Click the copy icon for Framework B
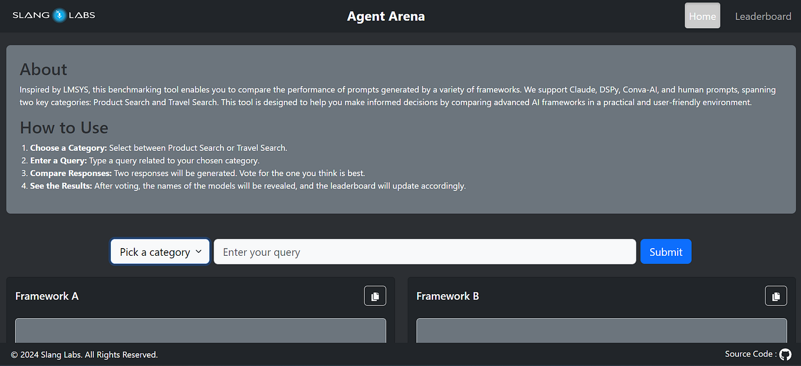The height and width of the screenshot is (366, 801). [776, 295]
